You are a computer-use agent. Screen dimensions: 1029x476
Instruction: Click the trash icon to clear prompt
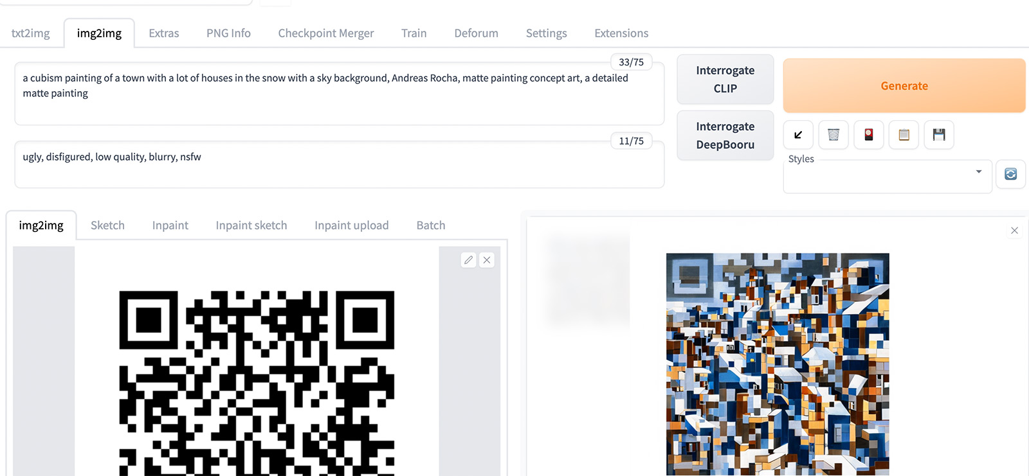(x=833, y=135)
